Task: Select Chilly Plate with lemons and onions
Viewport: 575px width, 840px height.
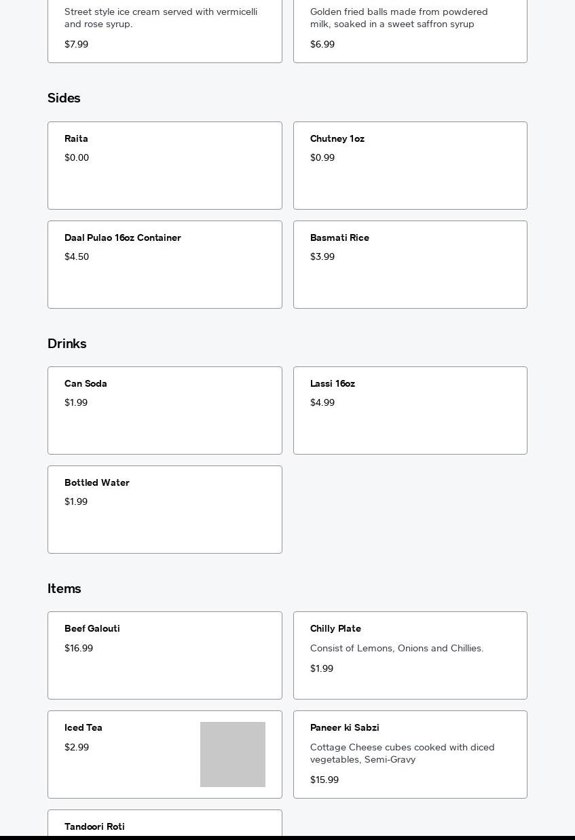Action: coord(410,655)
